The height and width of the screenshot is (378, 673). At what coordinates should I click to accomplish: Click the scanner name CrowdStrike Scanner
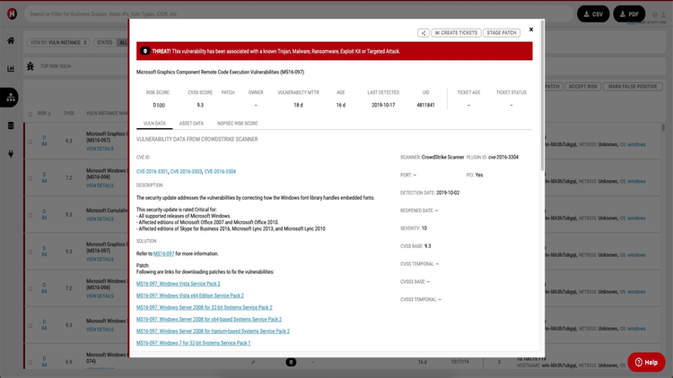442,158
